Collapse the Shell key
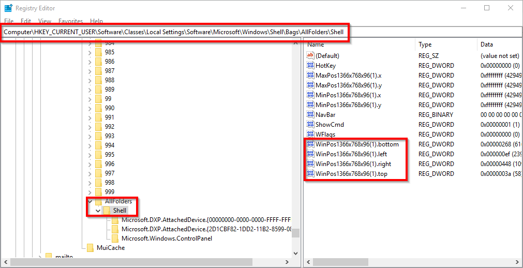523x268 pixels. pyautogui.click(x=98, y=211)
